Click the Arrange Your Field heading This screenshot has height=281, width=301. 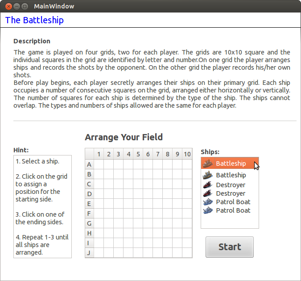coord(124,137)
